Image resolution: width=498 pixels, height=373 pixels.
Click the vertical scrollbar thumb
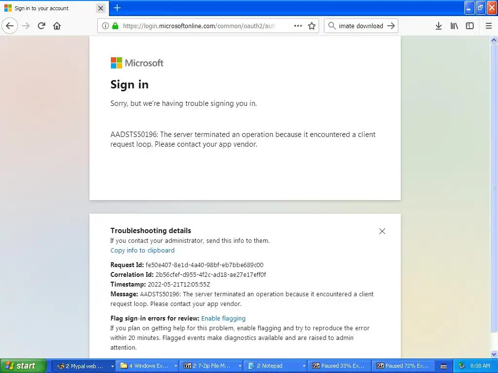point(494,188)
